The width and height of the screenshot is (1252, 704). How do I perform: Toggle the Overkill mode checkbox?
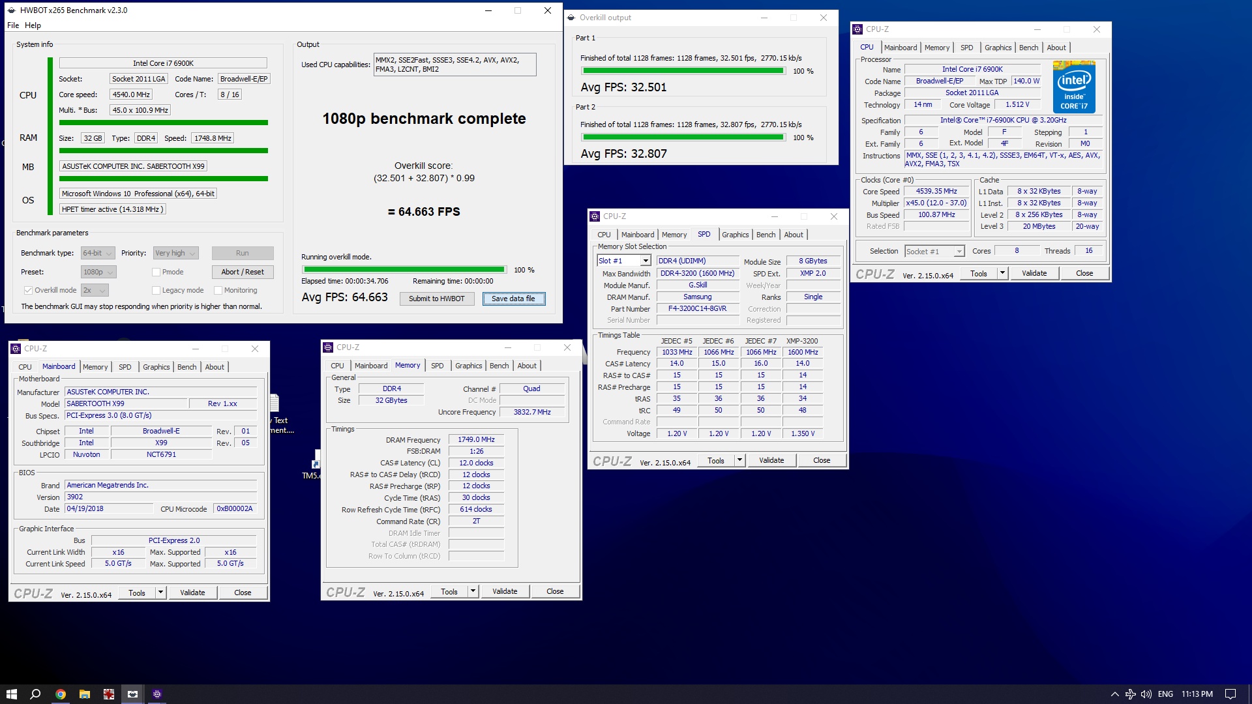[x=28, y=290]
